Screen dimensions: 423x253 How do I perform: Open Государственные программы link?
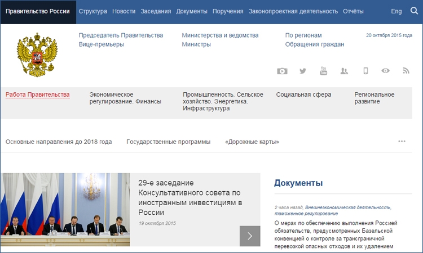[168, 142]
